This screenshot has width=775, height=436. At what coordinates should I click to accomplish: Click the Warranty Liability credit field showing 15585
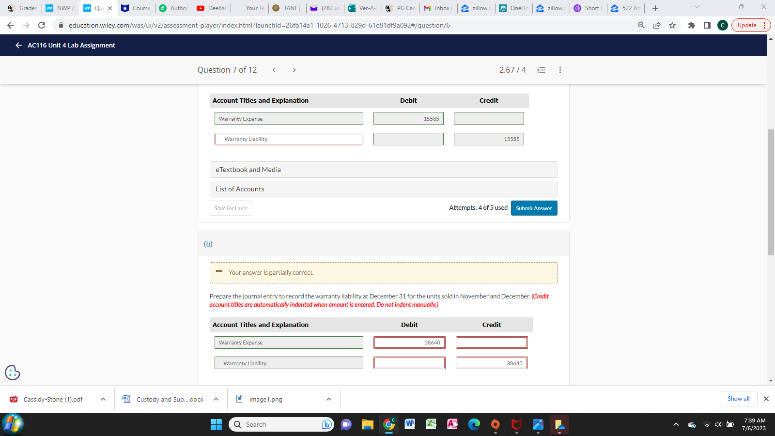click(489, 139)
